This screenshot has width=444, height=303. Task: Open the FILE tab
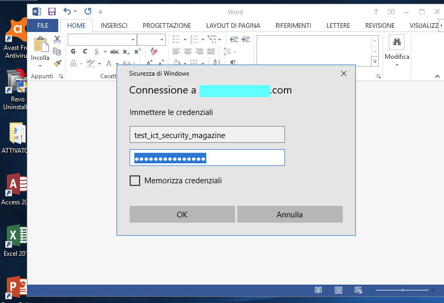43,26
